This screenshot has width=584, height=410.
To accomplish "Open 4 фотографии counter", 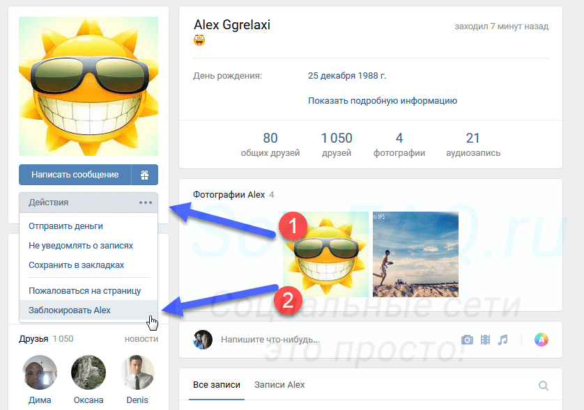I will tap(399, 144).
